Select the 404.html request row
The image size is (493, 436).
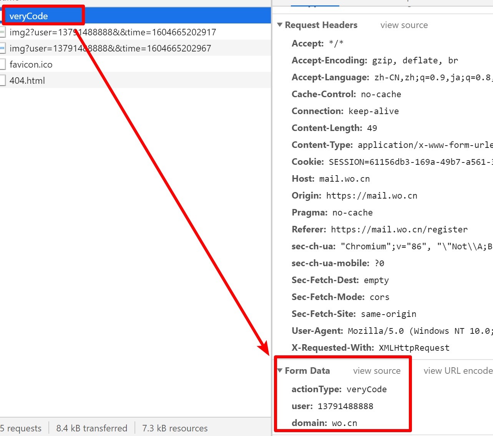tap(135, 81)
